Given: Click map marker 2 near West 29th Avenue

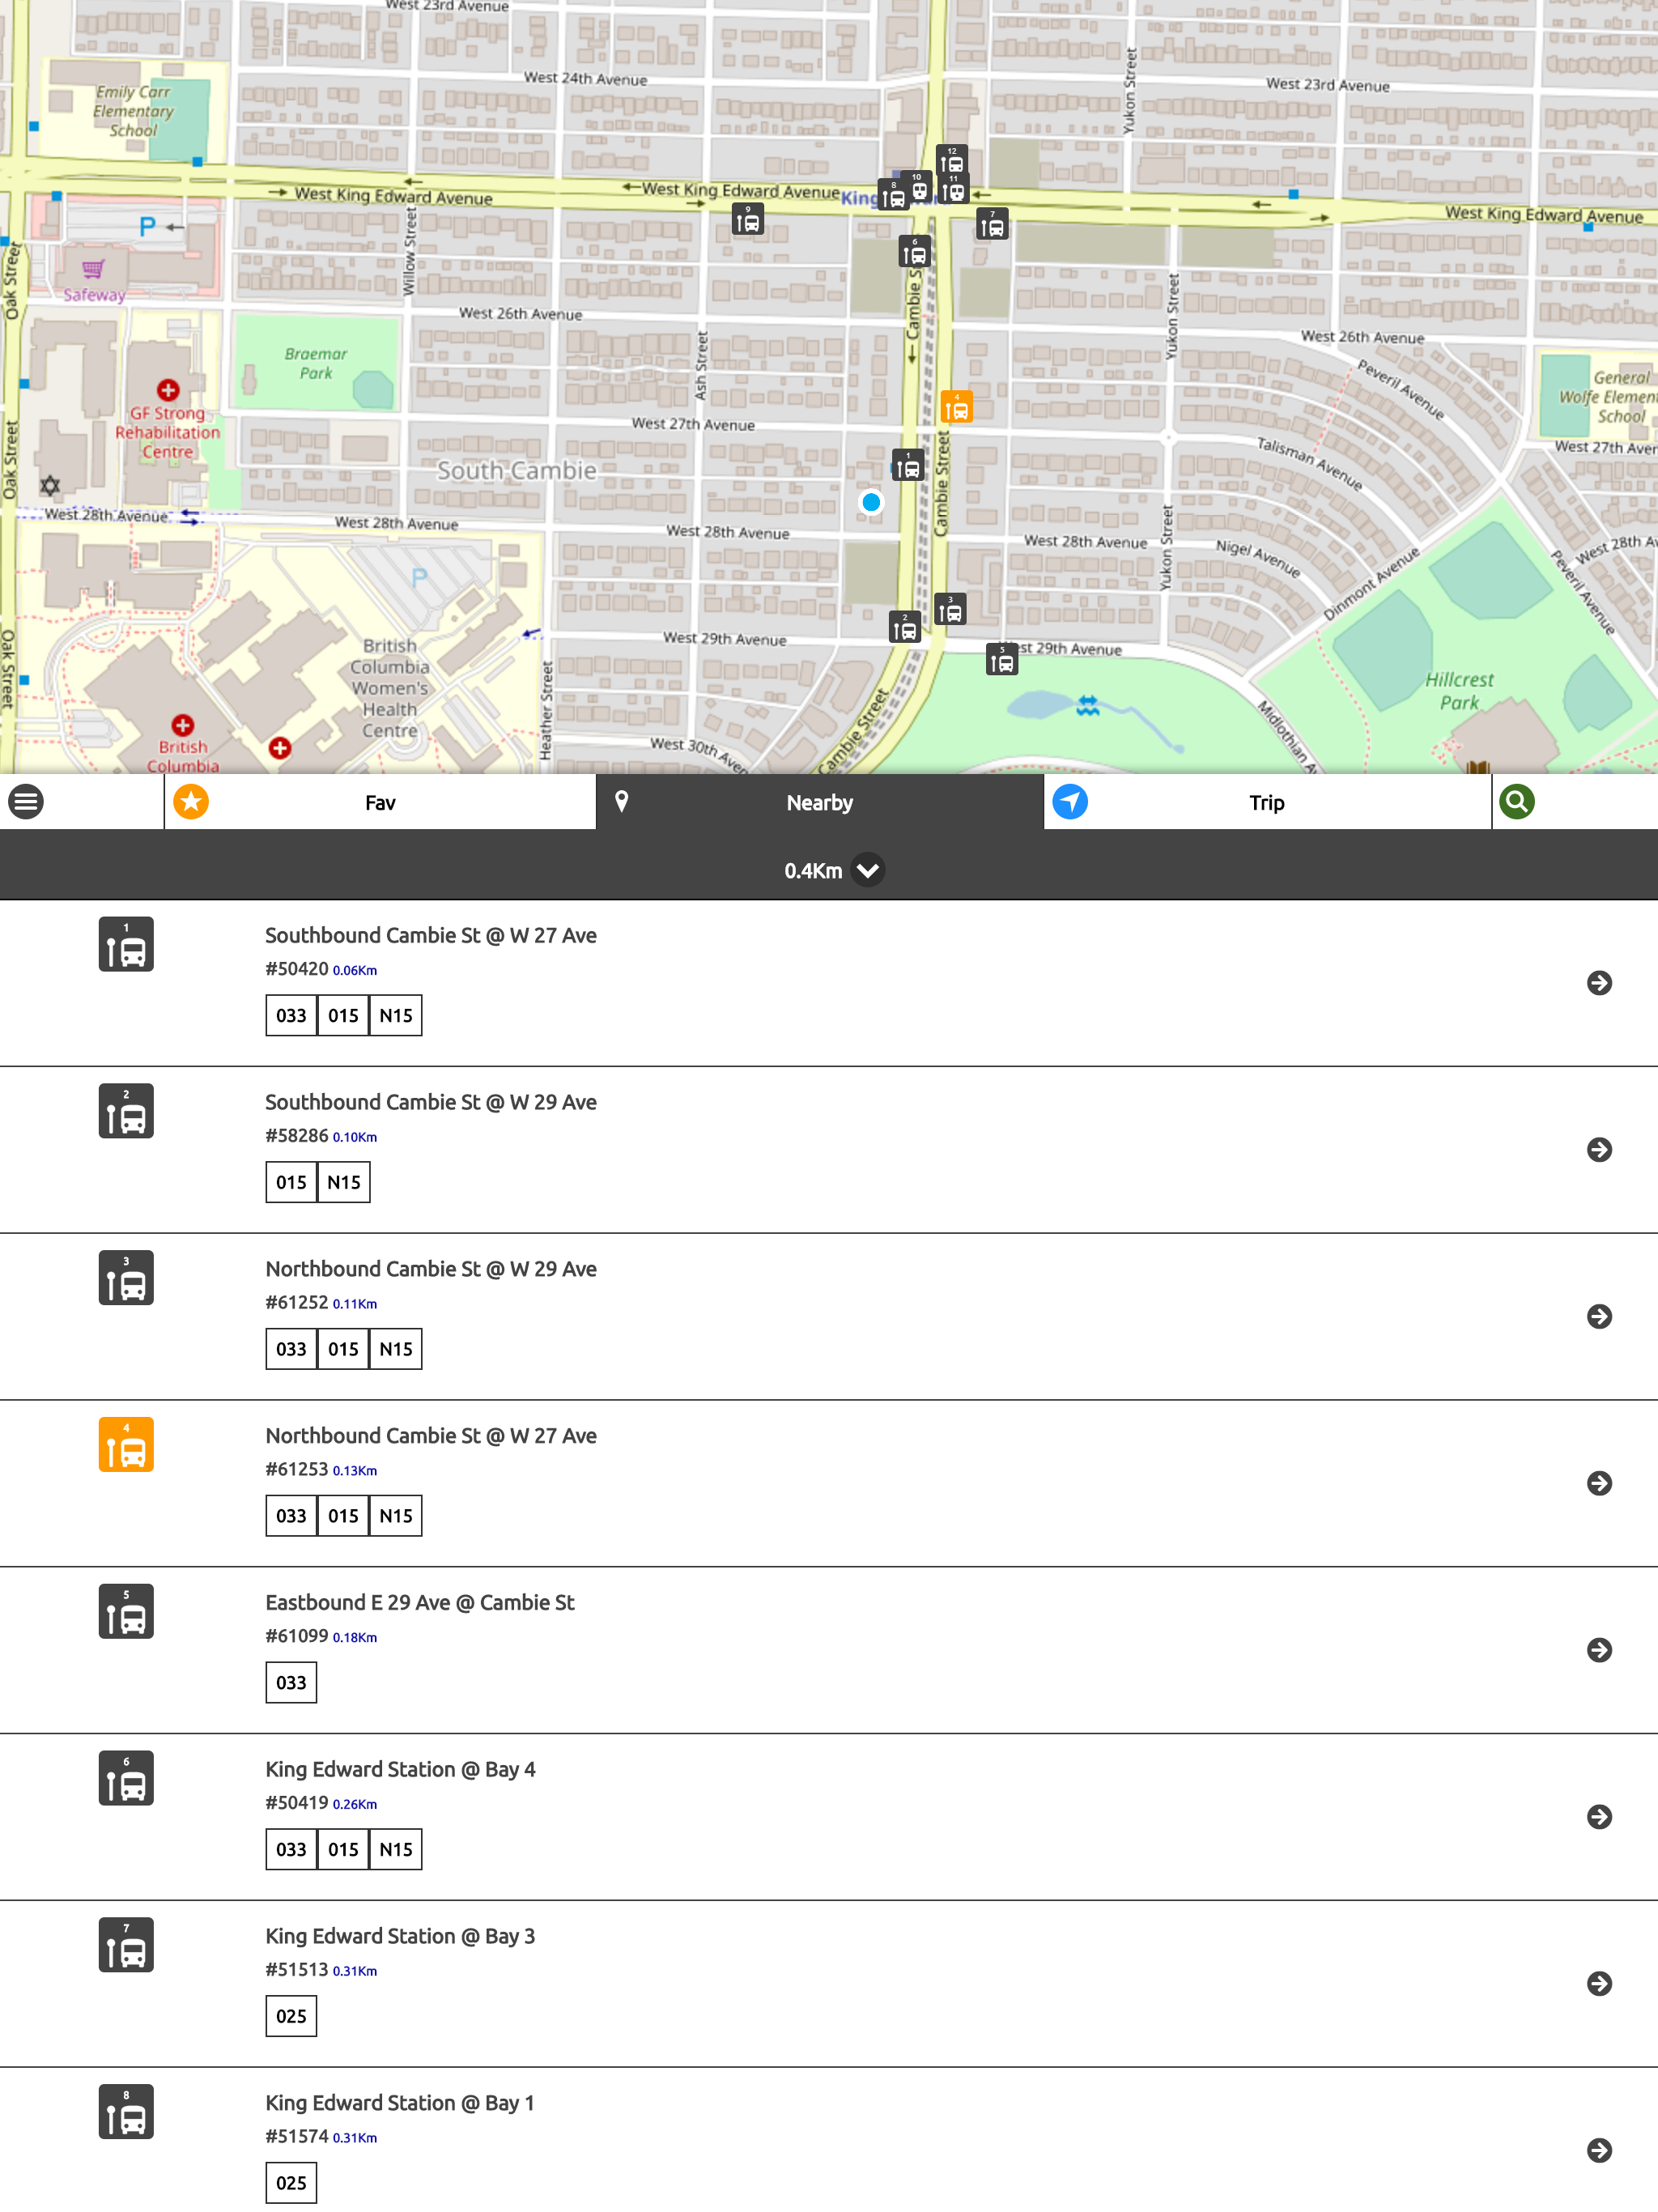Looking at the screenshot, I should (x=905, y=627).
